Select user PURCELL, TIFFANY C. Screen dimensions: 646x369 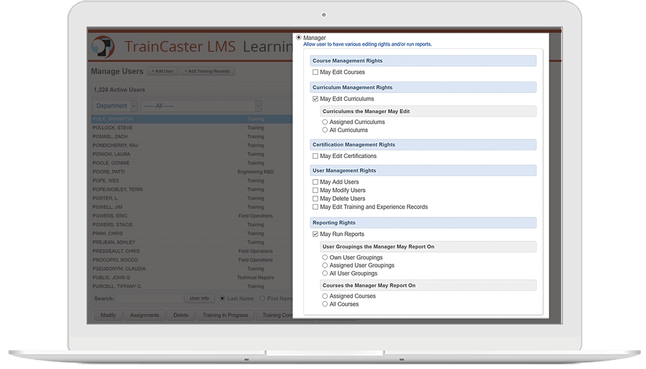(192, 286)
